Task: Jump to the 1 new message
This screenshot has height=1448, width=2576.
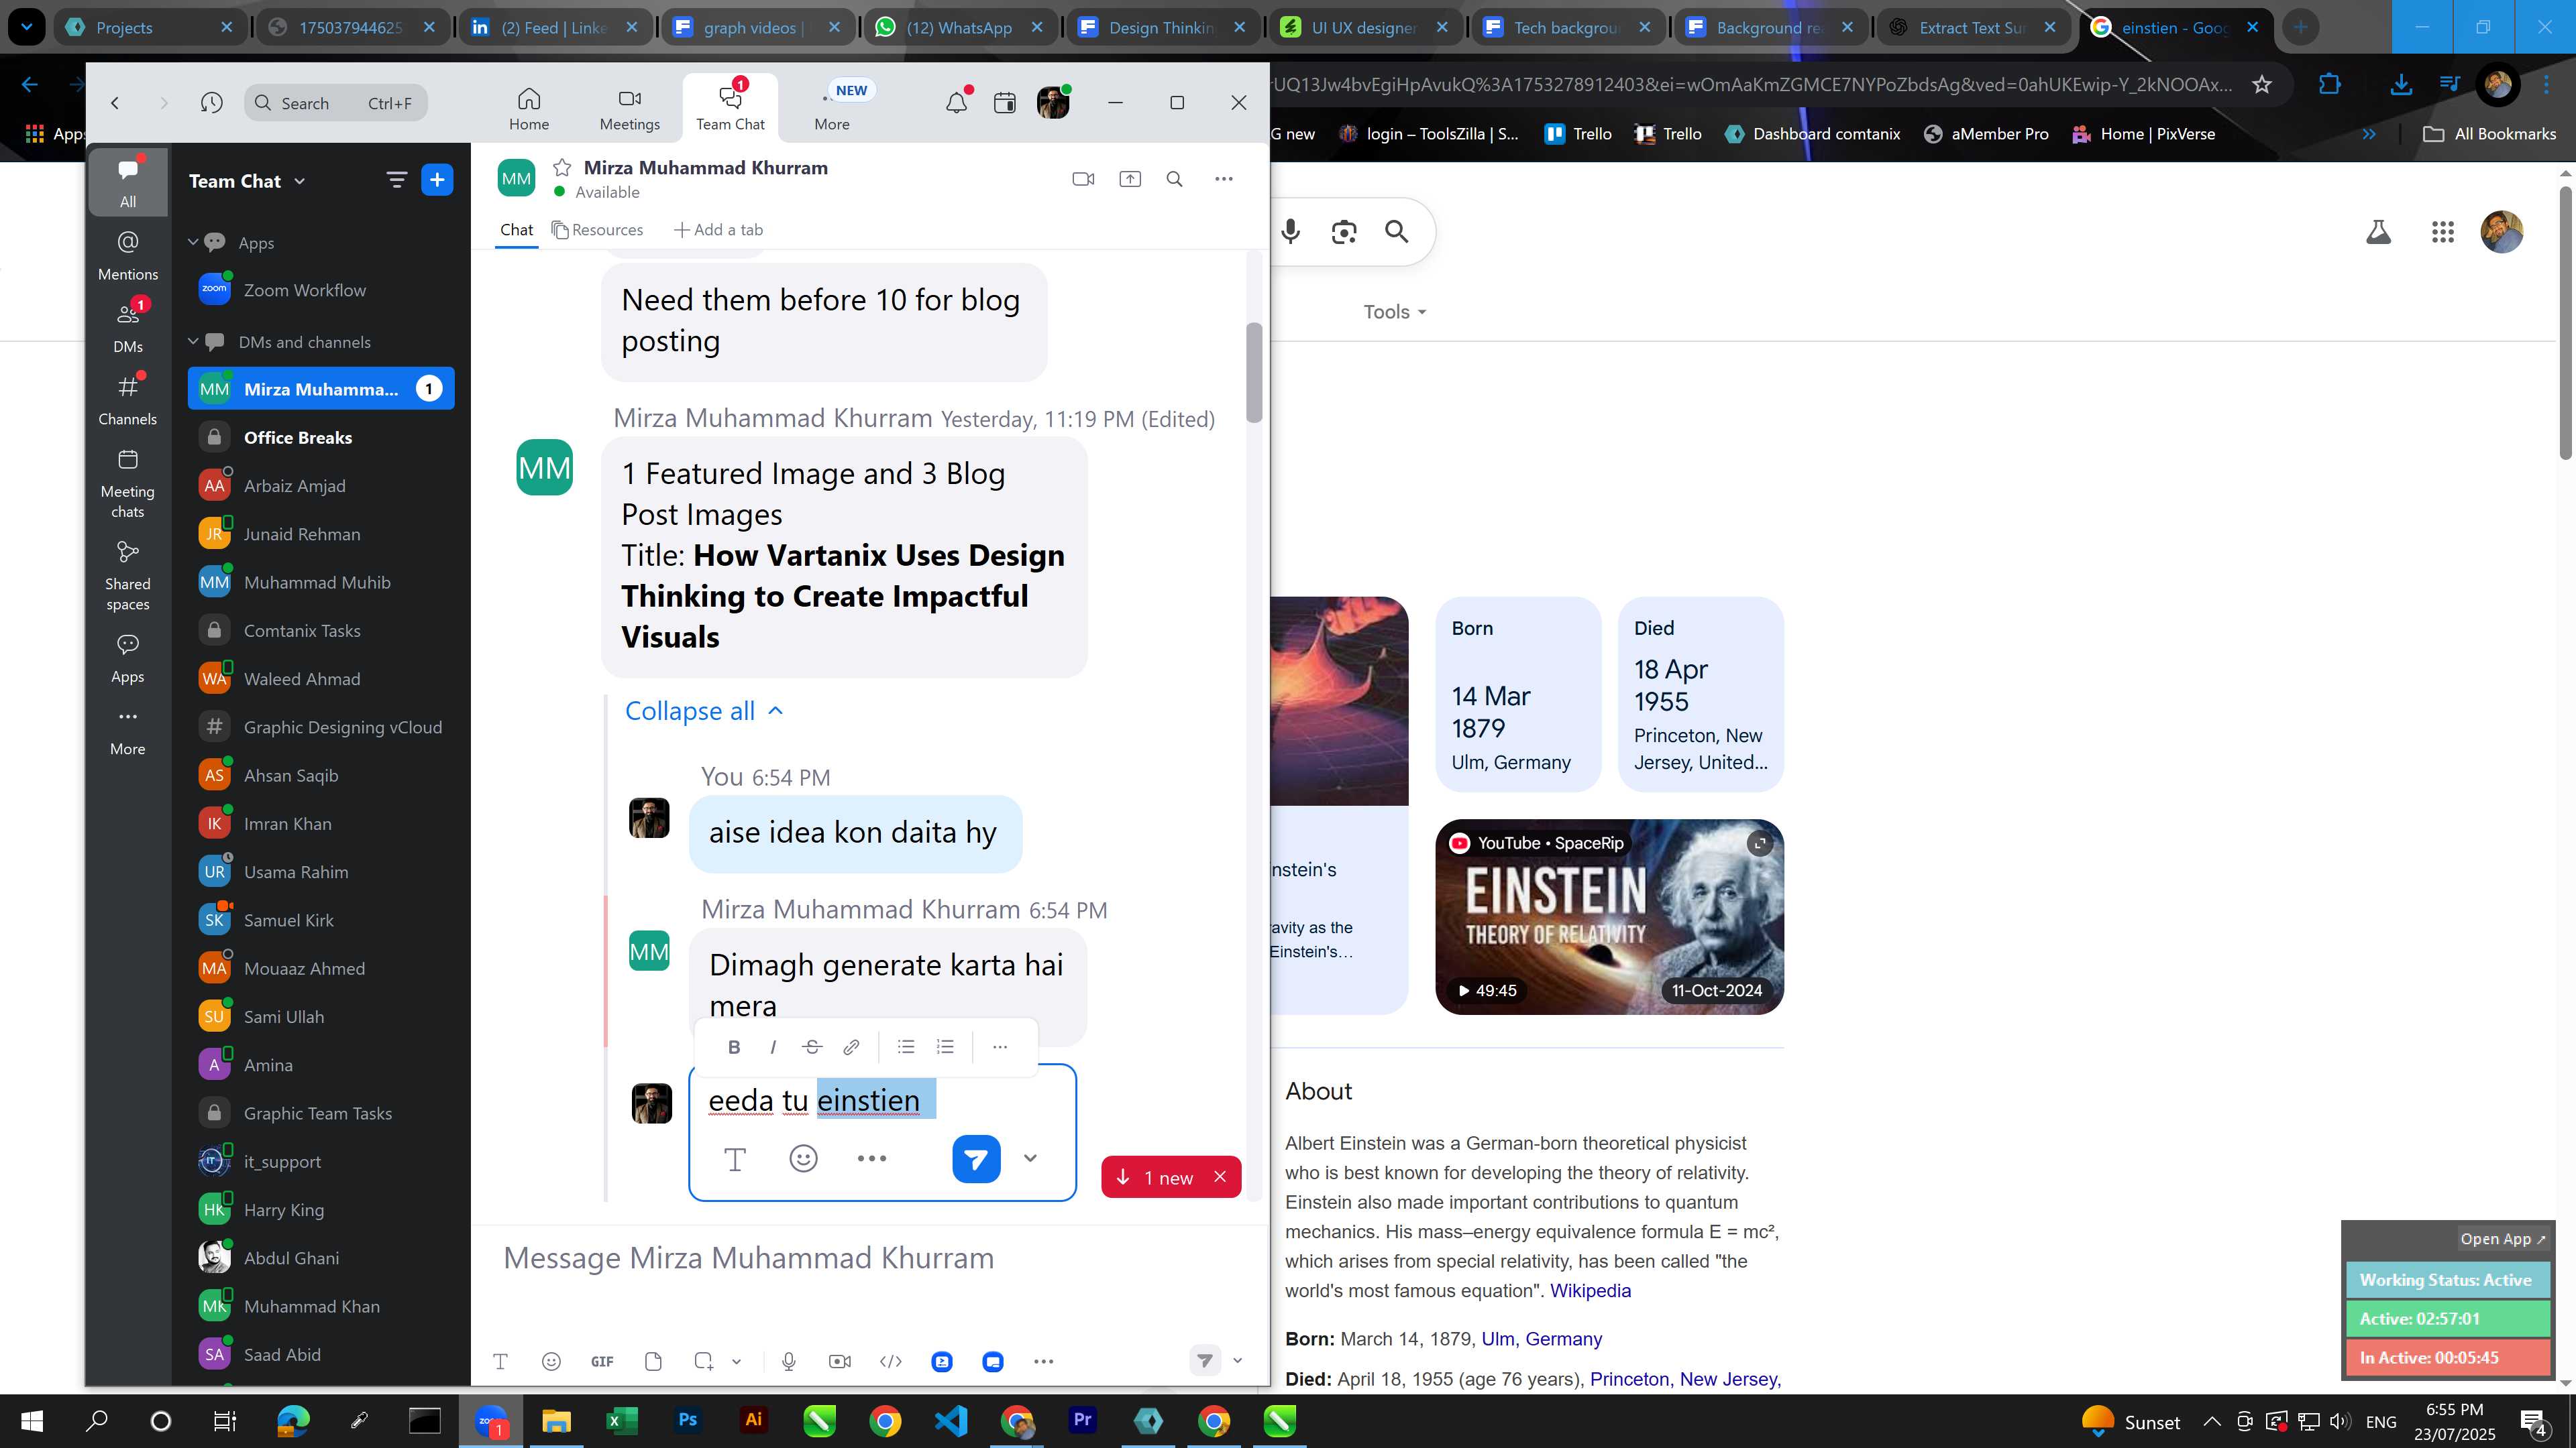Action: pyautogui.click(x=1155, y=1177)
